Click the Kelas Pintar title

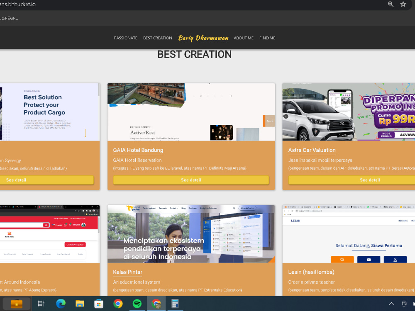click(127, 272)
